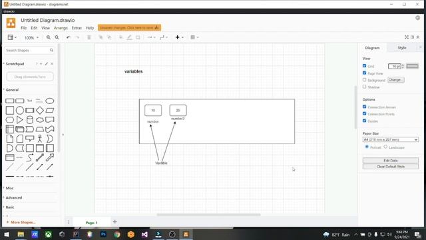The width and height of the screenshot is (426, 240).
Task: Click the fullscreen icon at top right
Action: pos(407,37)
